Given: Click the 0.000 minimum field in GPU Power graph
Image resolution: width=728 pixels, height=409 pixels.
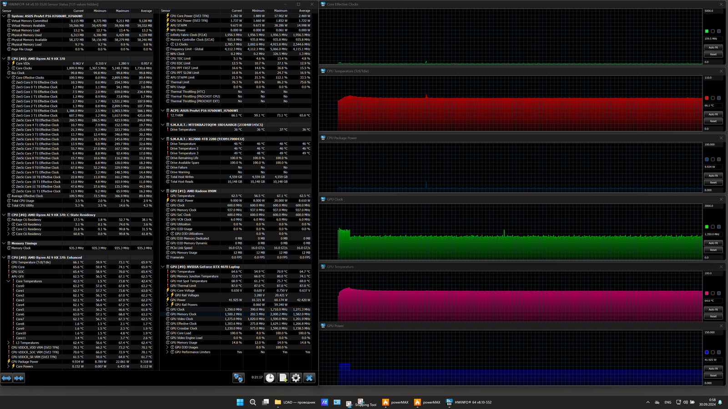Looking at the screenshot, I should (x=713, y=383).
